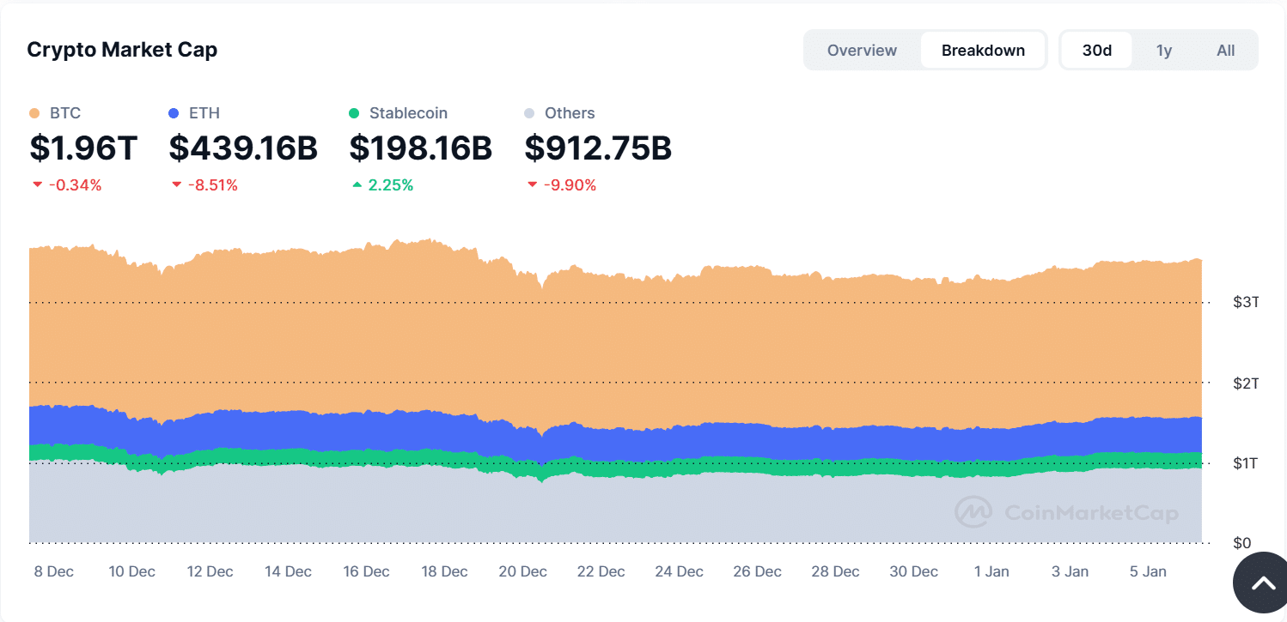
Task: Hide the Others series from the chart
Action: [560, 112]
